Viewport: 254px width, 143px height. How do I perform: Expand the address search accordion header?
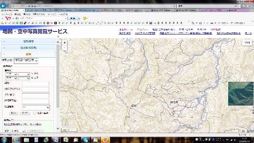(x=28, y=41)
